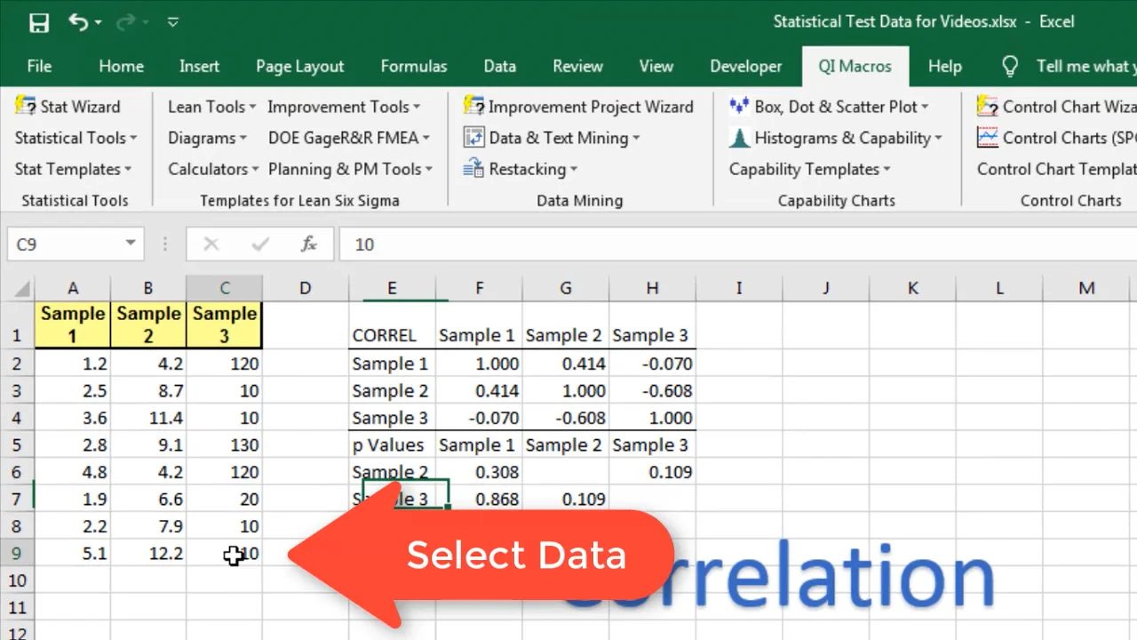This screenshot has width=1137, height=640.
Task: Click the Enter checkmark in formula bar
Action: point(260,244)
